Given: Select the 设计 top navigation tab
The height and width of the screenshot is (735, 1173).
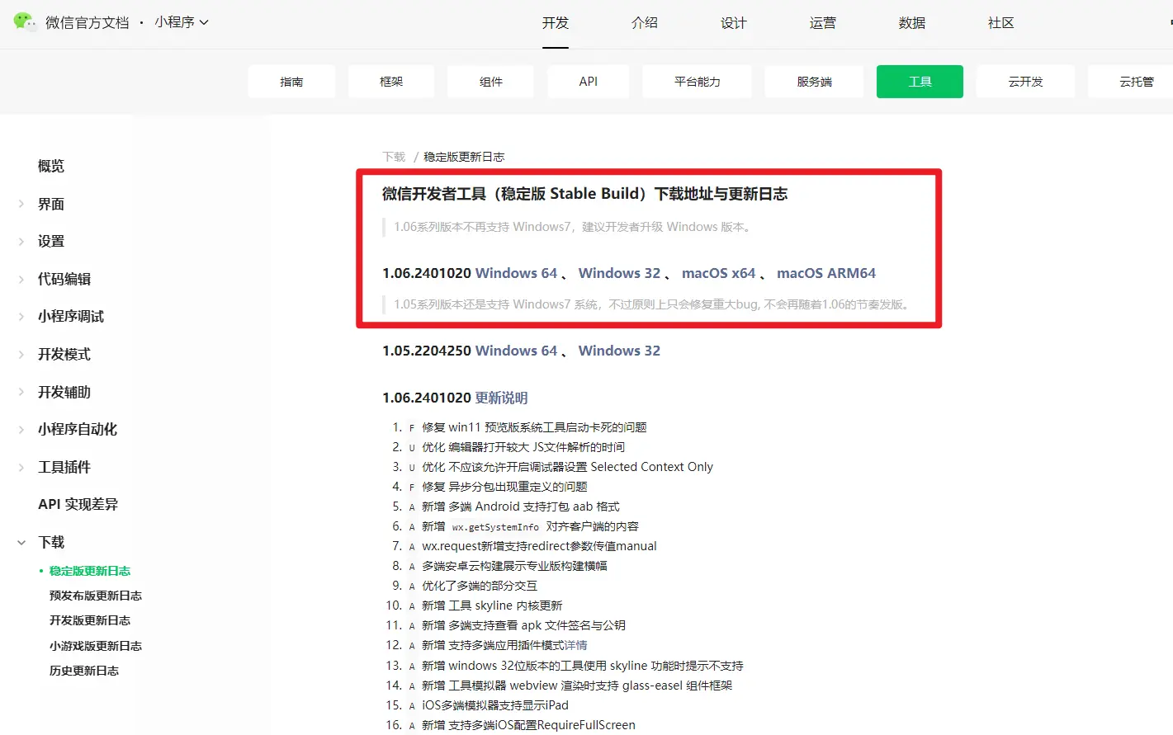Looking at the screenshot, I should pos(734,23).
